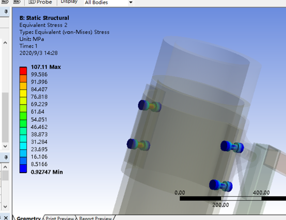Click the '31.284' legend value
Viewport: 286px width, 220px height.
[39, 142]
